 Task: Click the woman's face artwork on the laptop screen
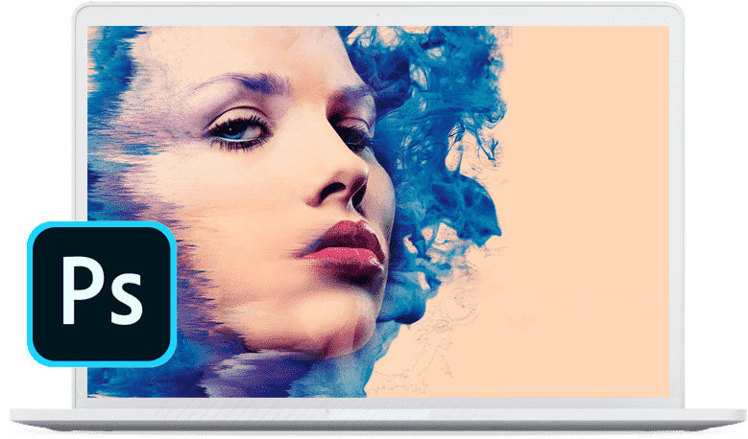point(378,212)
